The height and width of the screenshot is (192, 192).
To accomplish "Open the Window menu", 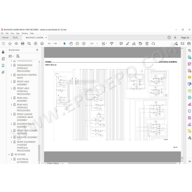I will 25,33.
